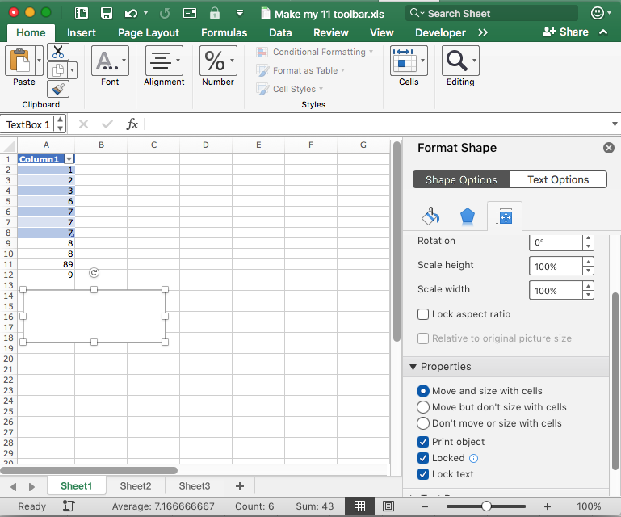Open Column1 filter dropdown

click(x=69, y=159)
